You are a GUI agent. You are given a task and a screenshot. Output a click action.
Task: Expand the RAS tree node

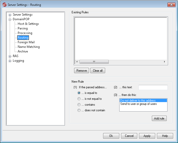point(10,56)
